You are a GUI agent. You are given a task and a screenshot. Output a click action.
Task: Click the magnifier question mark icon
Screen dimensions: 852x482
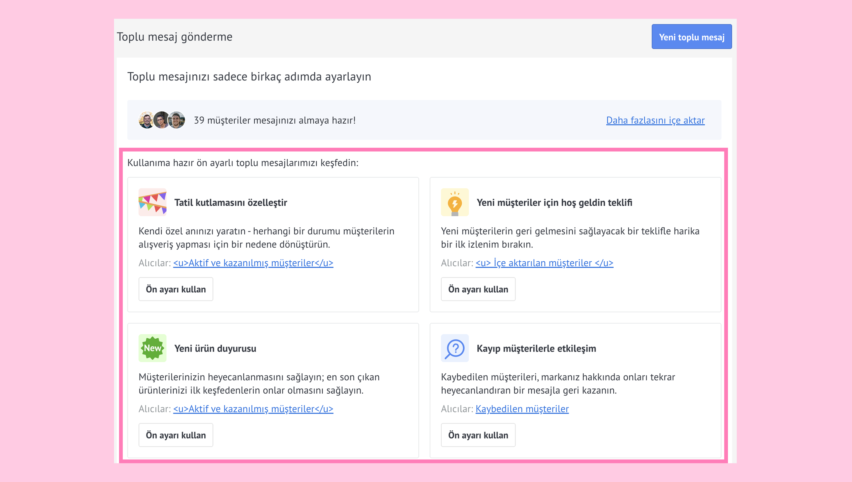click(x=455, y=348)
